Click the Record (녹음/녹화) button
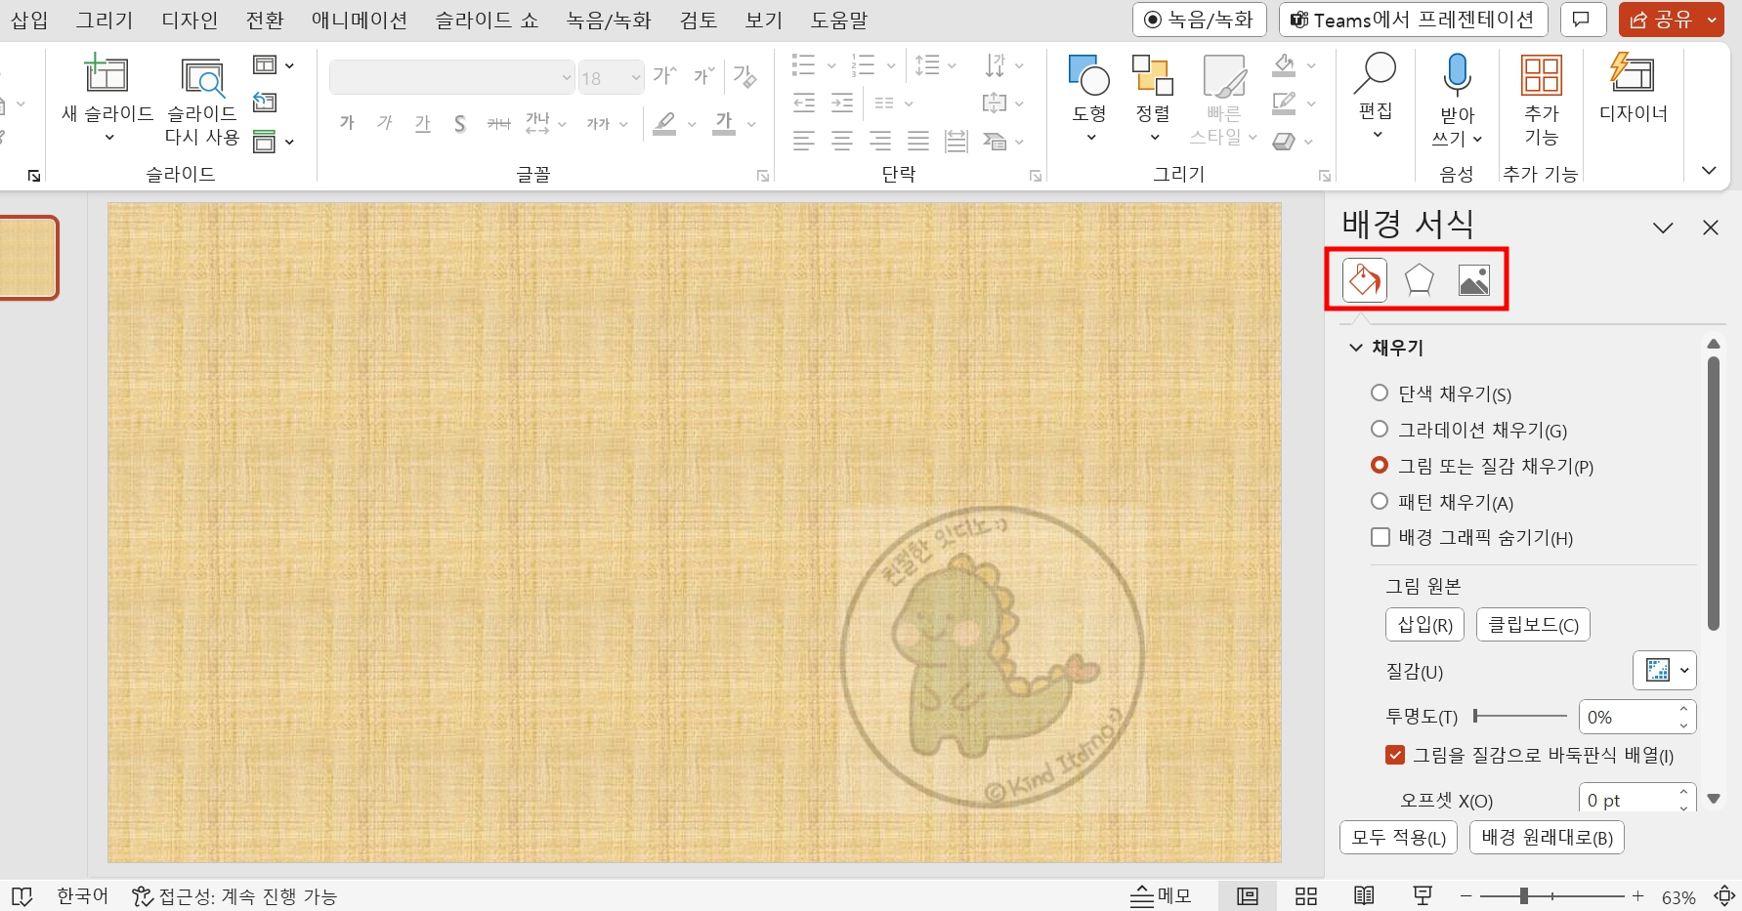The width and height of the screenshot is (1742, 911). point(1199,20)
